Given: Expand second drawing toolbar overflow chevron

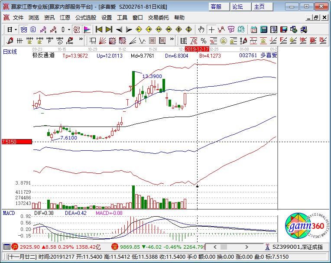Looking at the screenshot, I should pos(172,39).
